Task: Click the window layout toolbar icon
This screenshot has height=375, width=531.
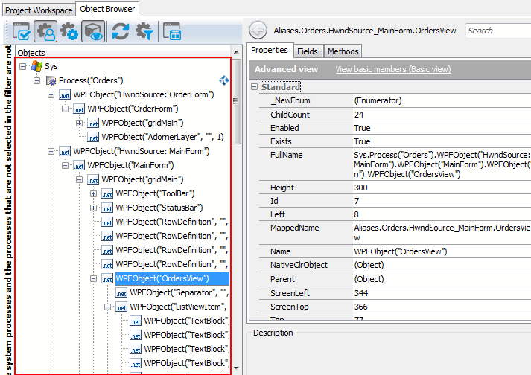Action: pos(172,31)
